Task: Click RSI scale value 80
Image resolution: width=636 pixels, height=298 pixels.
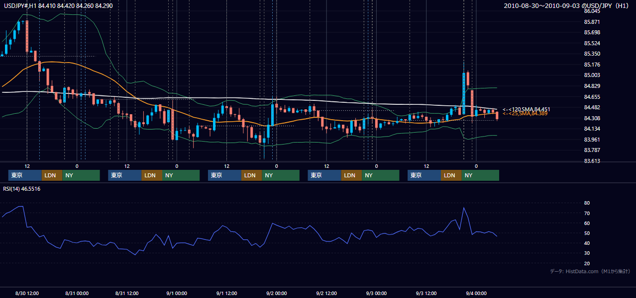Action: (x=587, y=203)
